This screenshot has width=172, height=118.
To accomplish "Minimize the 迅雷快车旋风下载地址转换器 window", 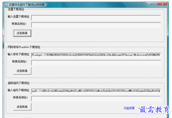I will [x=149, y=4].
